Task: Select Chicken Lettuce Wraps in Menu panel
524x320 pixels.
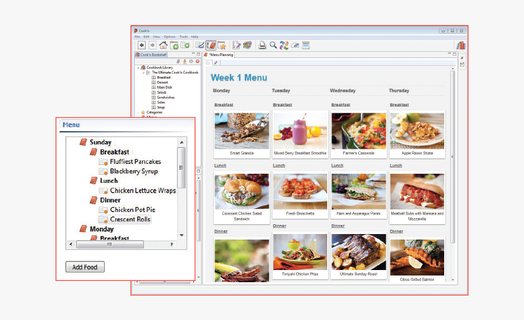Action: click(x=143, y=191)
